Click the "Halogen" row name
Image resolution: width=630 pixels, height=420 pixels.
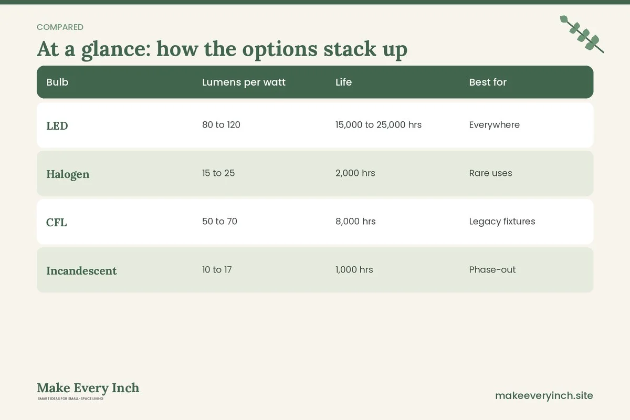[x=68, y=174]
